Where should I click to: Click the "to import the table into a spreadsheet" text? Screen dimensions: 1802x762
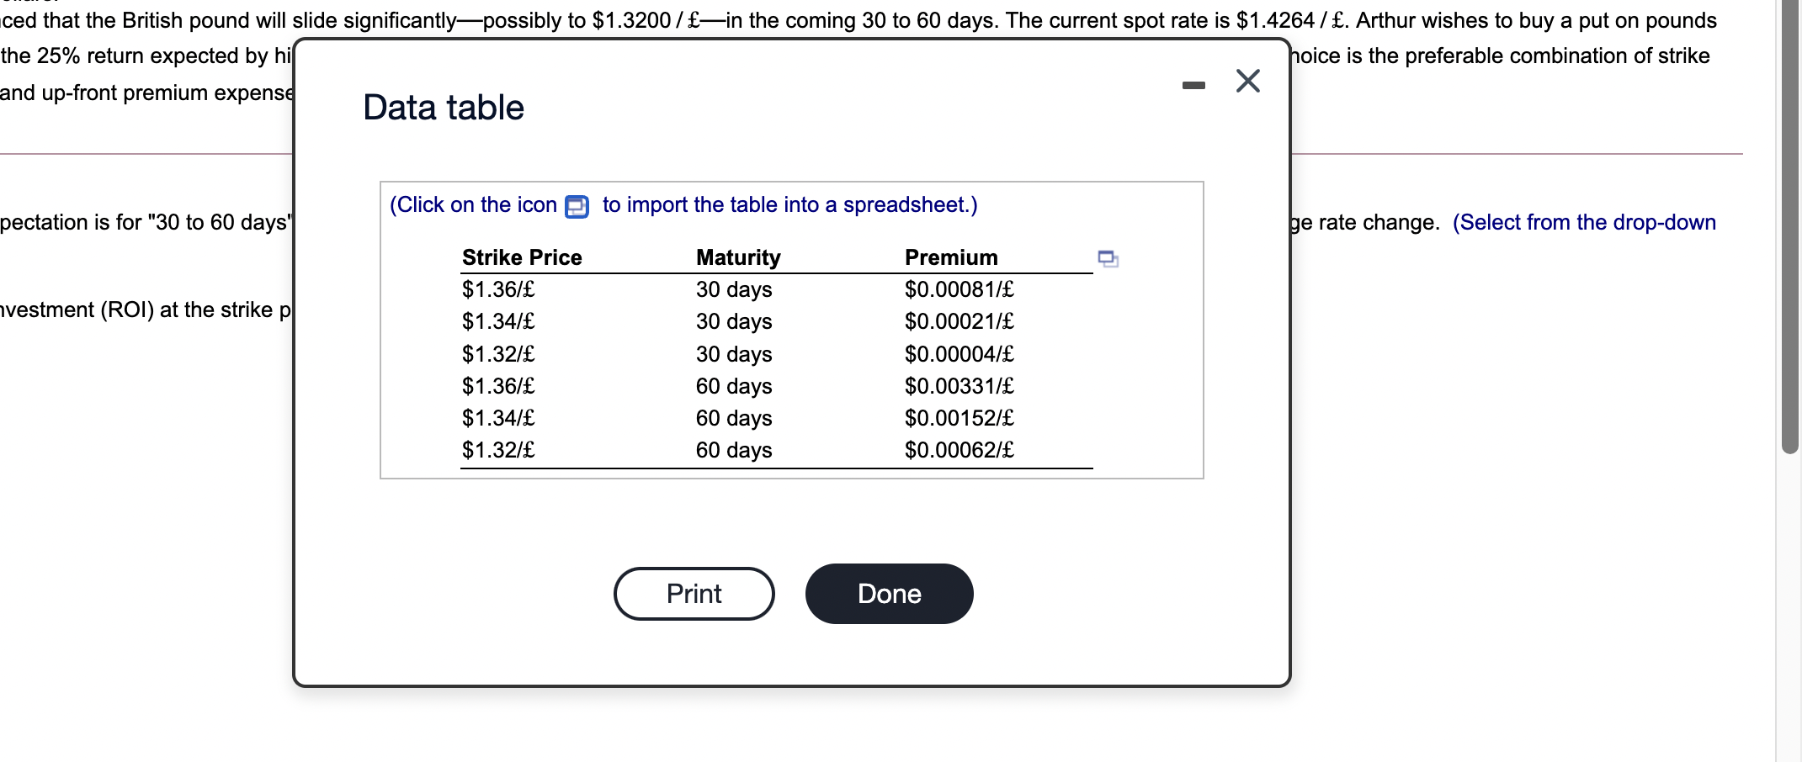[789, 205]
